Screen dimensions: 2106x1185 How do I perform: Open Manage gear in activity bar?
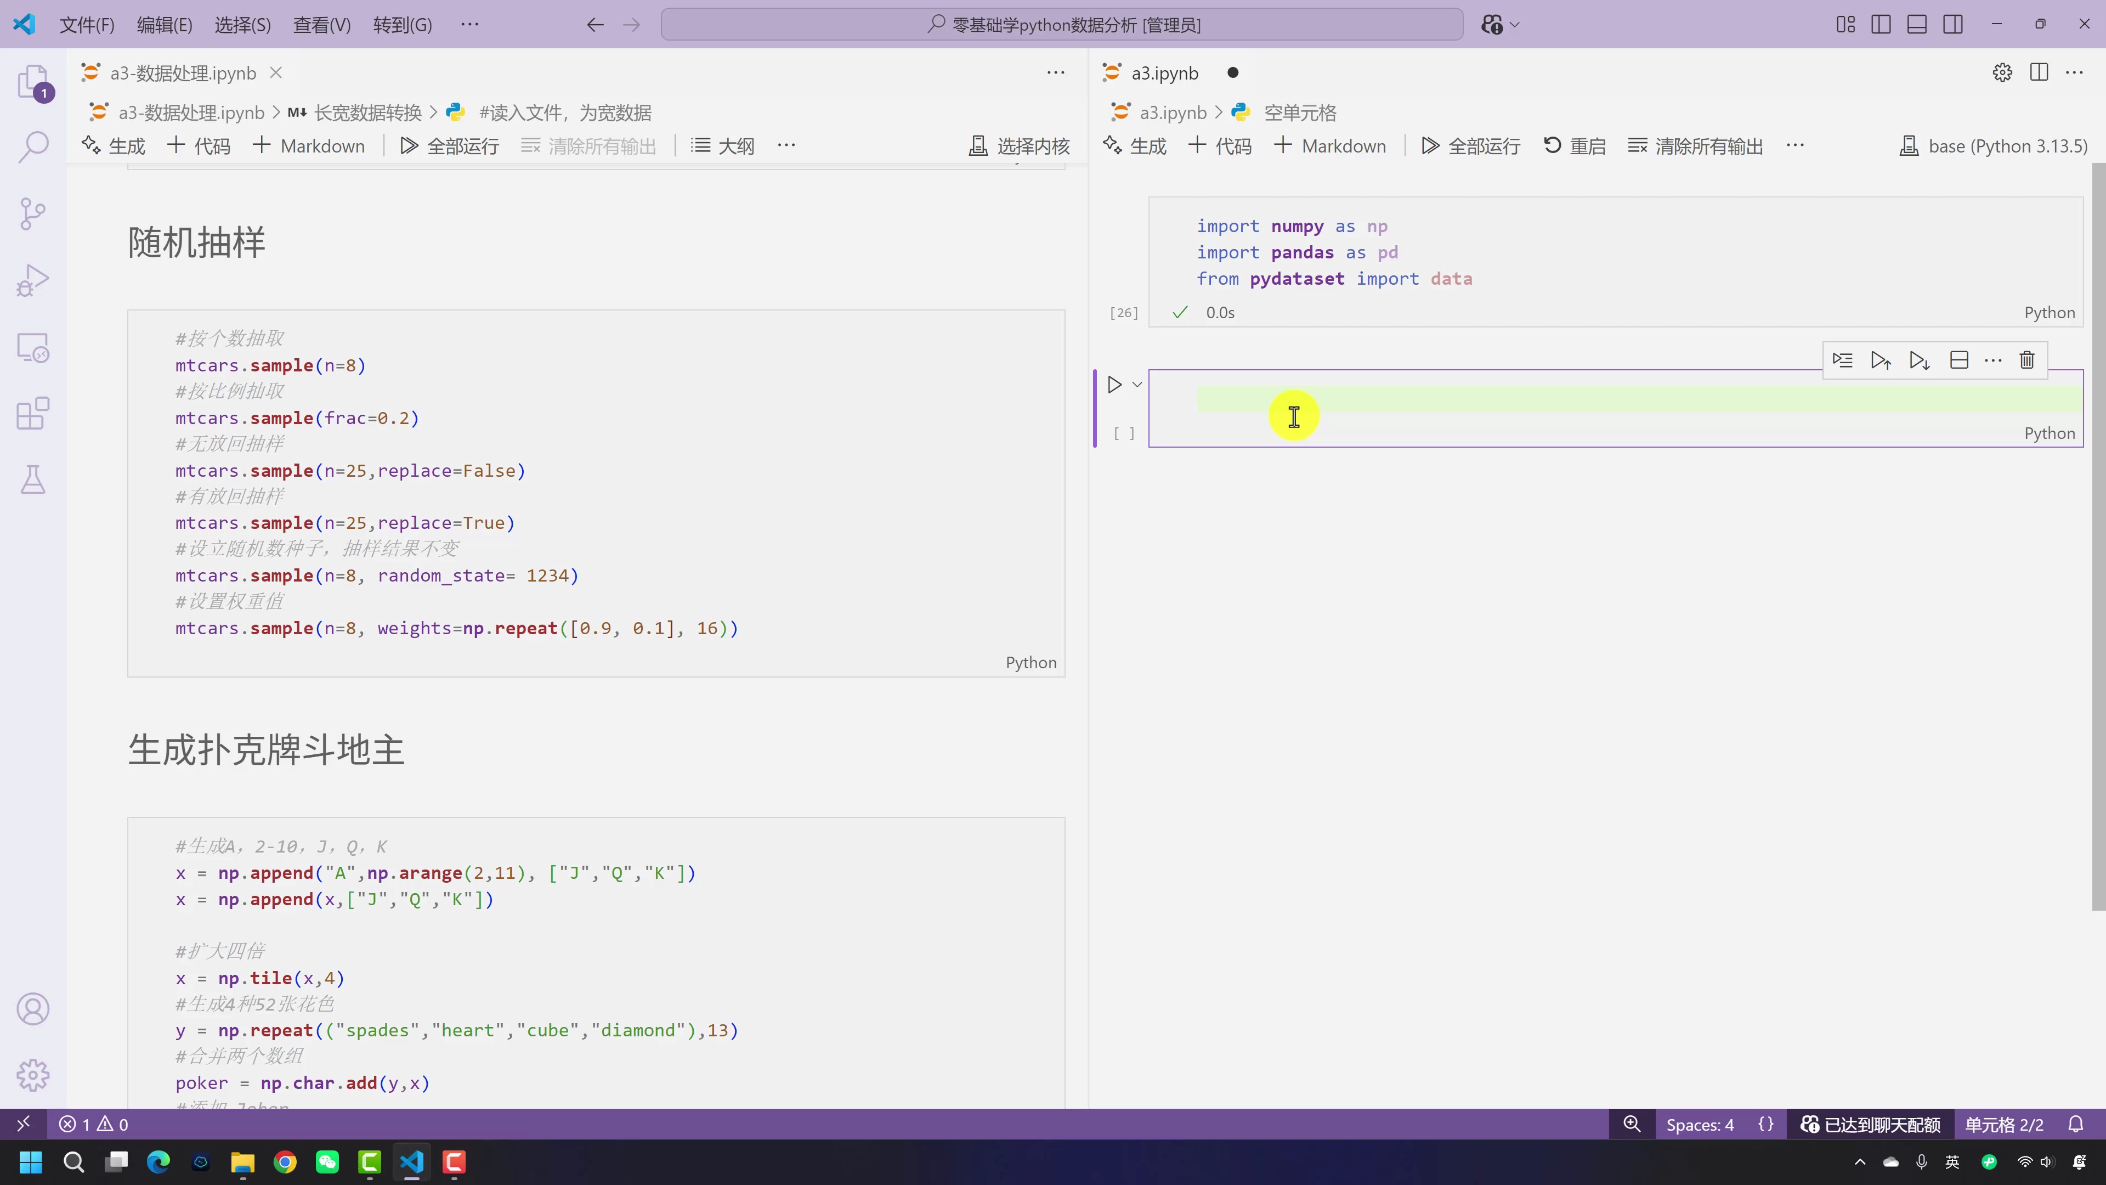point(33,1075)
